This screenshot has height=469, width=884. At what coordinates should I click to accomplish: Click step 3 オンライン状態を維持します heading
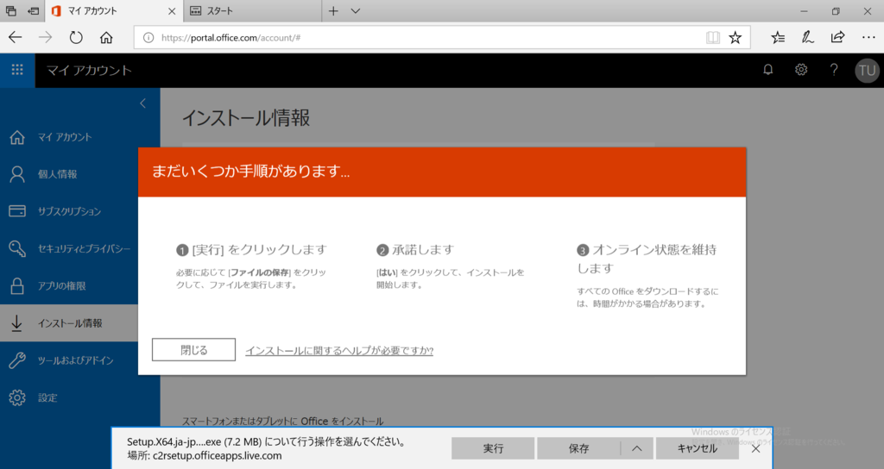(x=647, y=259)
